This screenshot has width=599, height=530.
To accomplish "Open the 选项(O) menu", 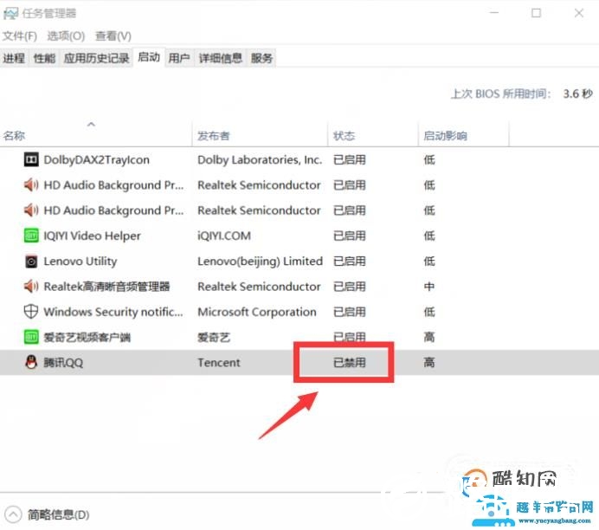I will tap(66, 36).
